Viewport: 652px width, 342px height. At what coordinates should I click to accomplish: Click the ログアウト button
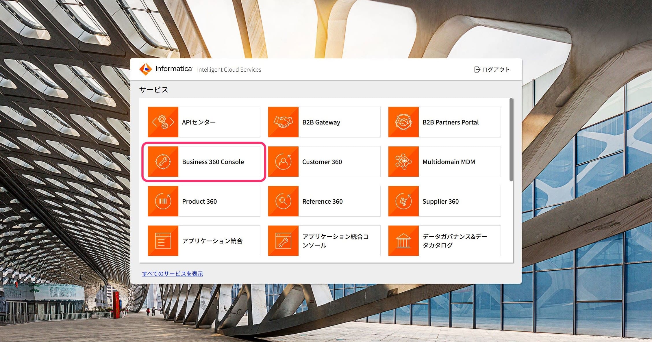click(x=492, y=70)
